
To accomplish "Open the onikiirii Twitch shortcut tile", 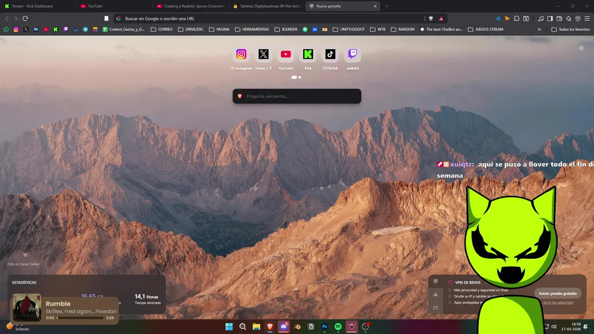I will 353,54.
